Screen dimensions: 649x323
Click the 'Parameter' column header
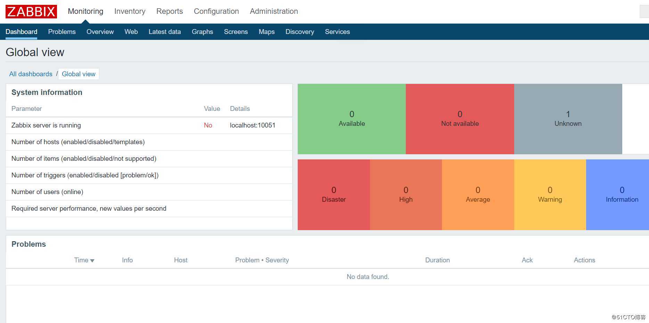click(26, 108)
